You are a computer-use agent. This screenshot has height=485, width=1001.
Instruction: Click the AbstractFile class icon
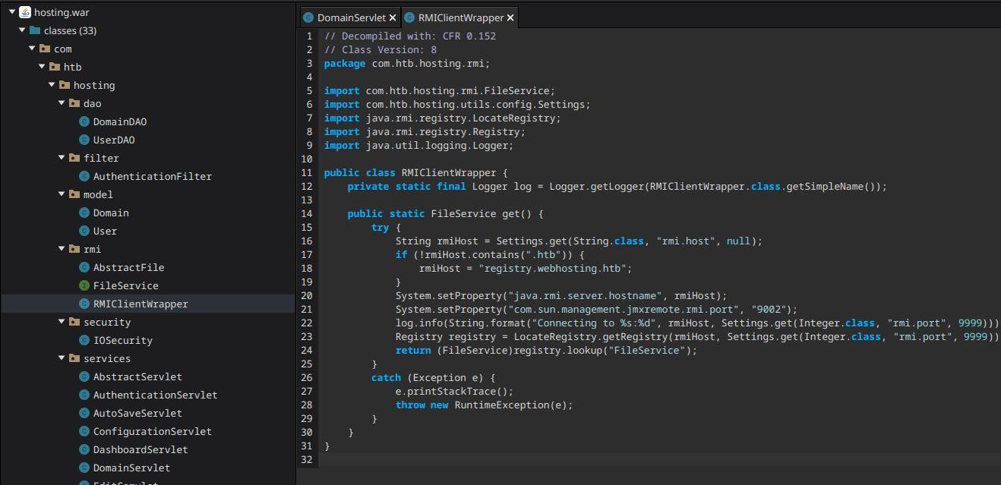(84, 267)
